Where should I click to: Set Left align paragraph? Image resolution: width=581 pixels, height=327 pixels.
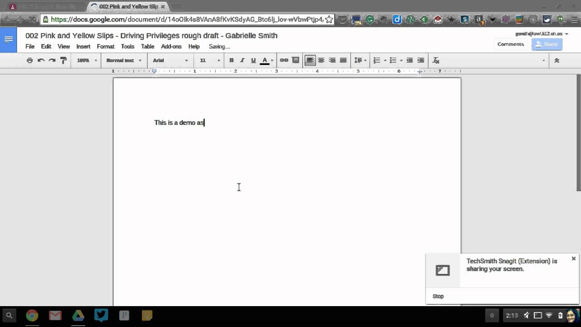(x=310, y=60)
